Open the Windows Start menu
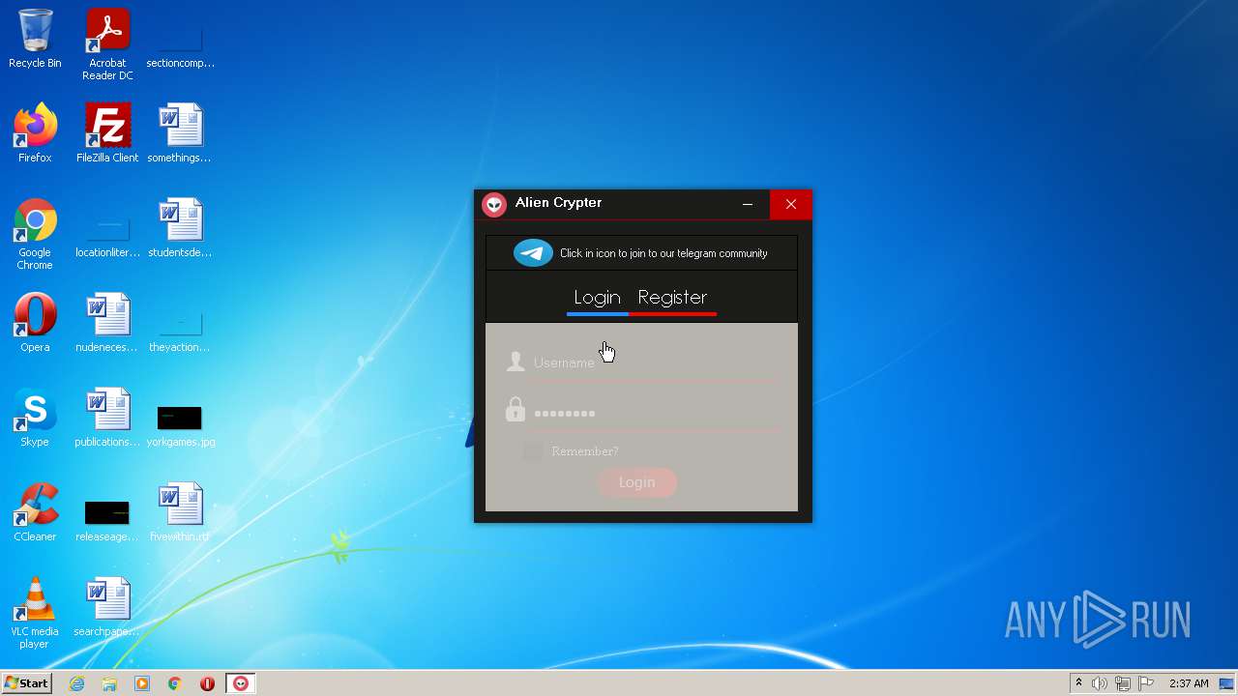The image size is (1238, 696). (x=27, y=683)
